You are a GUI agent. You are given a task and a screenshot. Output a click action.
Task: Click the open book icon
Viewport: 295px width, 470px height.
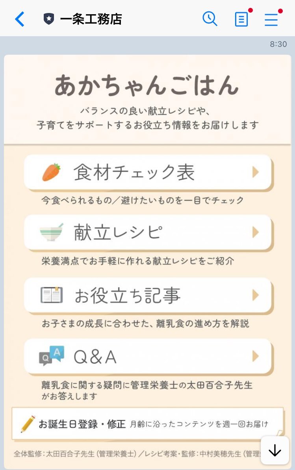(52, 295)
